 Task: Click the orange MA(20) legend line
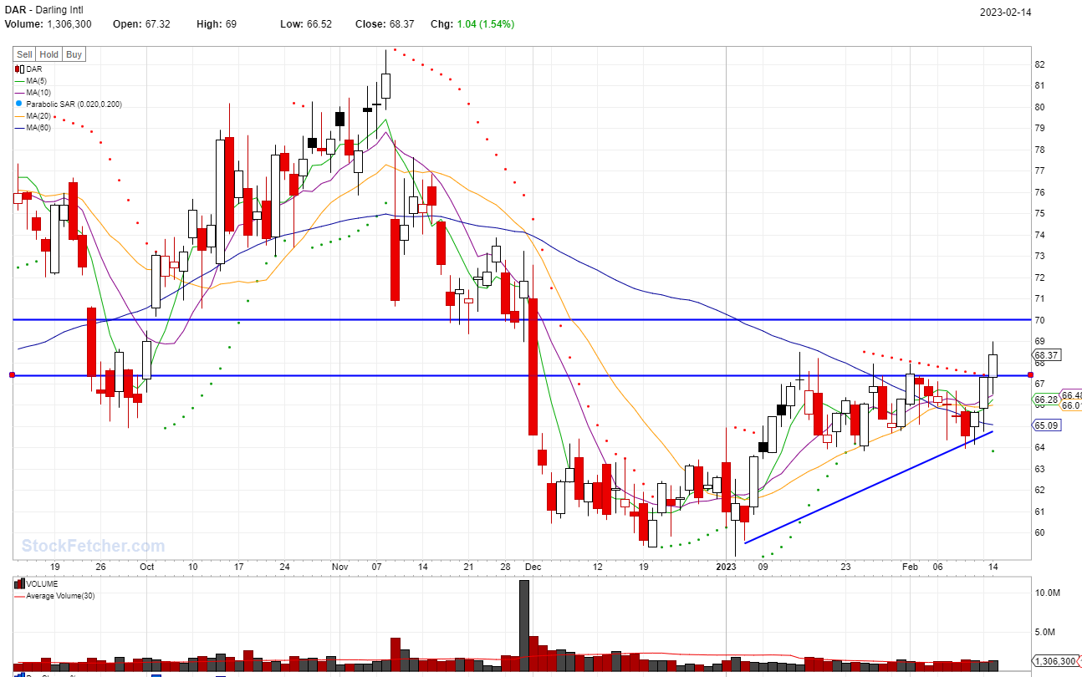tap(20, 115)
